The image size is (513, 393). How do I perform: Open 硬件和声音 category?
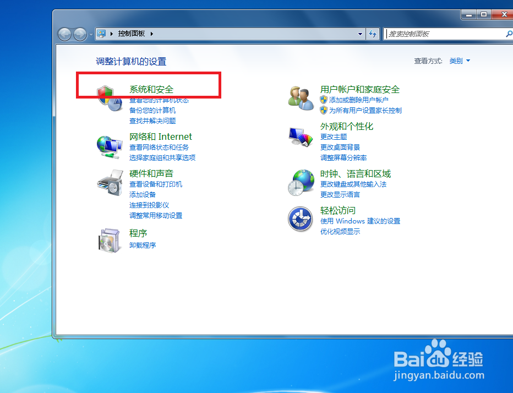[151, 173]
